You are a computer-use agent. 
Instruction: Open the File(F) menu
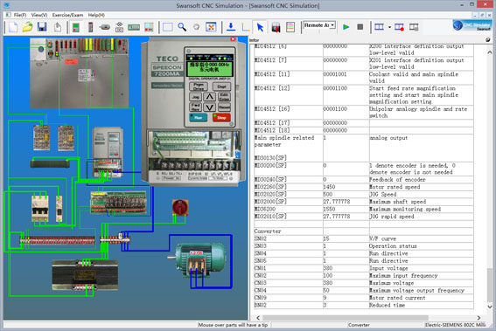[19, 15]
